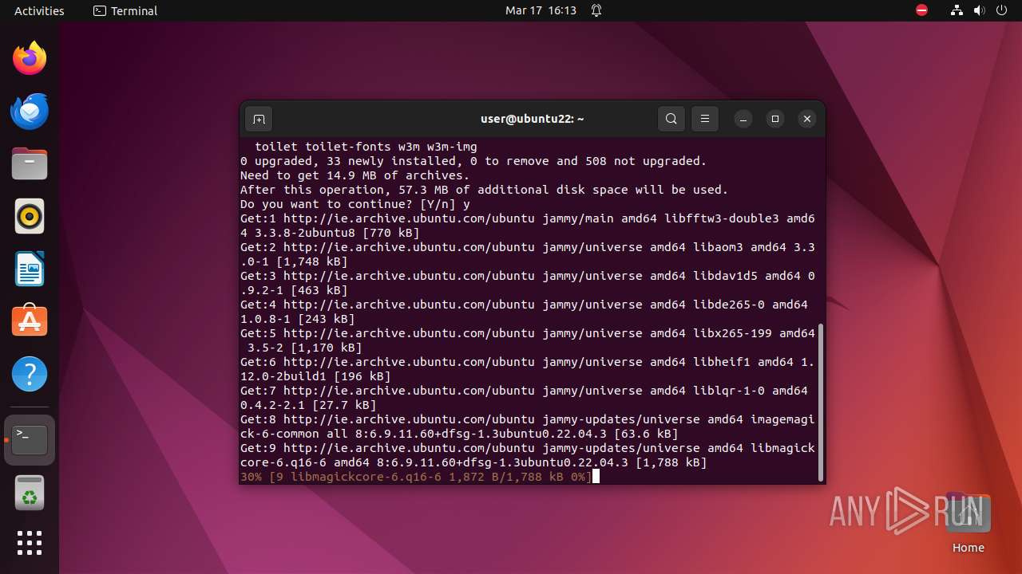Click the Get:3 libdav1d5 line

point(528,283)
